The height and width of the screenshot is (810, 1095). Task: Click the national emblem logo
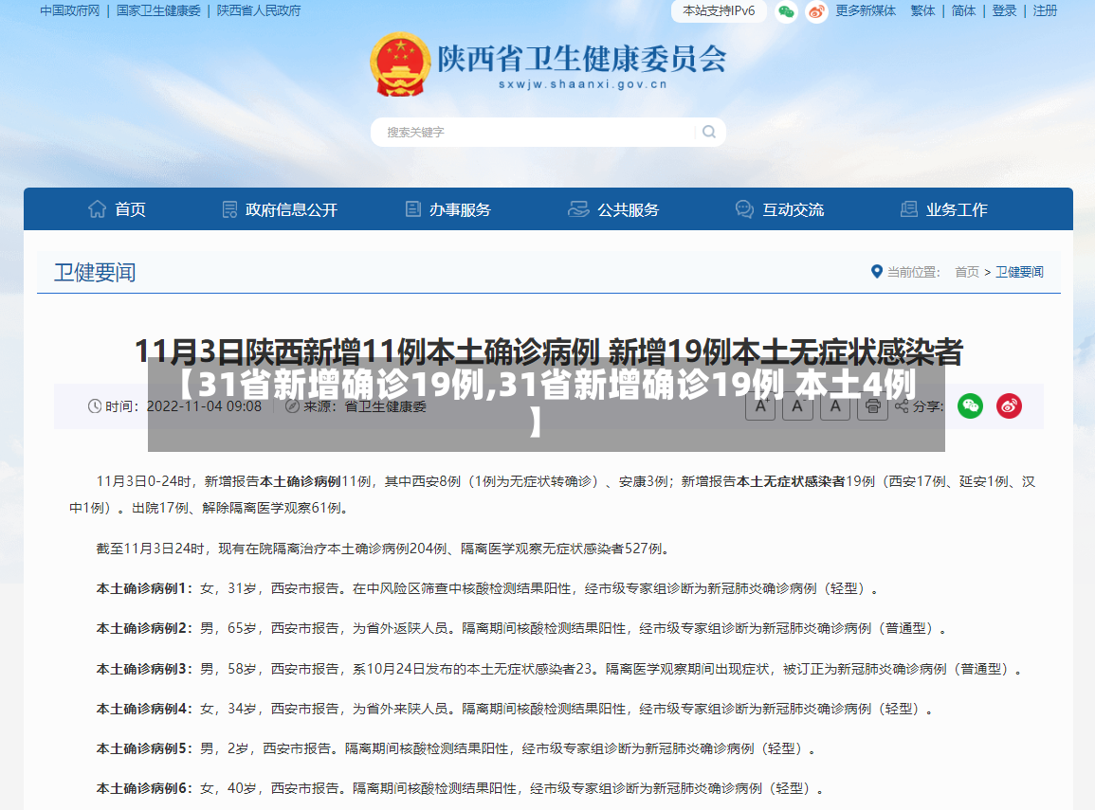(400, 64)
